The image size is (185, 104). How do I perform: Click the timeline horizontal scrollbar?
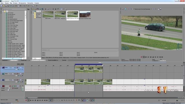(x=33, y=98)
